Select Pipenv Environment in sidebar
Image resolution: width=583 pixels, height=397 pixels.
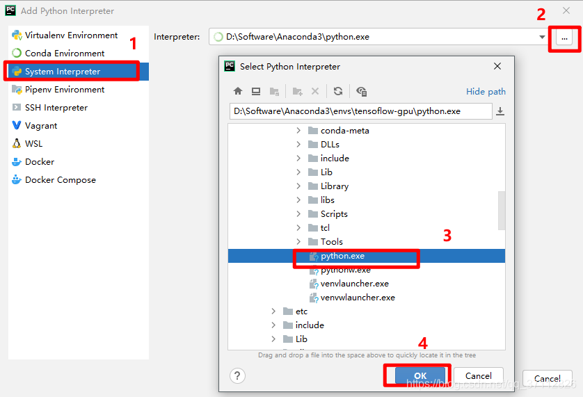pyautogui.click(x=79, y=90)
